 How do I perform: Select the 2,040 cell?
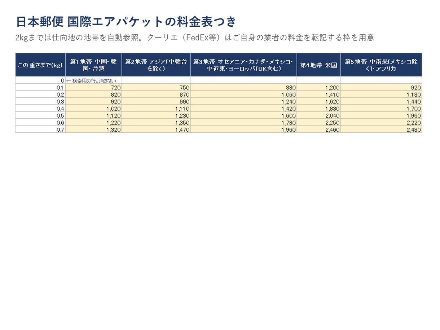[319, 115]
